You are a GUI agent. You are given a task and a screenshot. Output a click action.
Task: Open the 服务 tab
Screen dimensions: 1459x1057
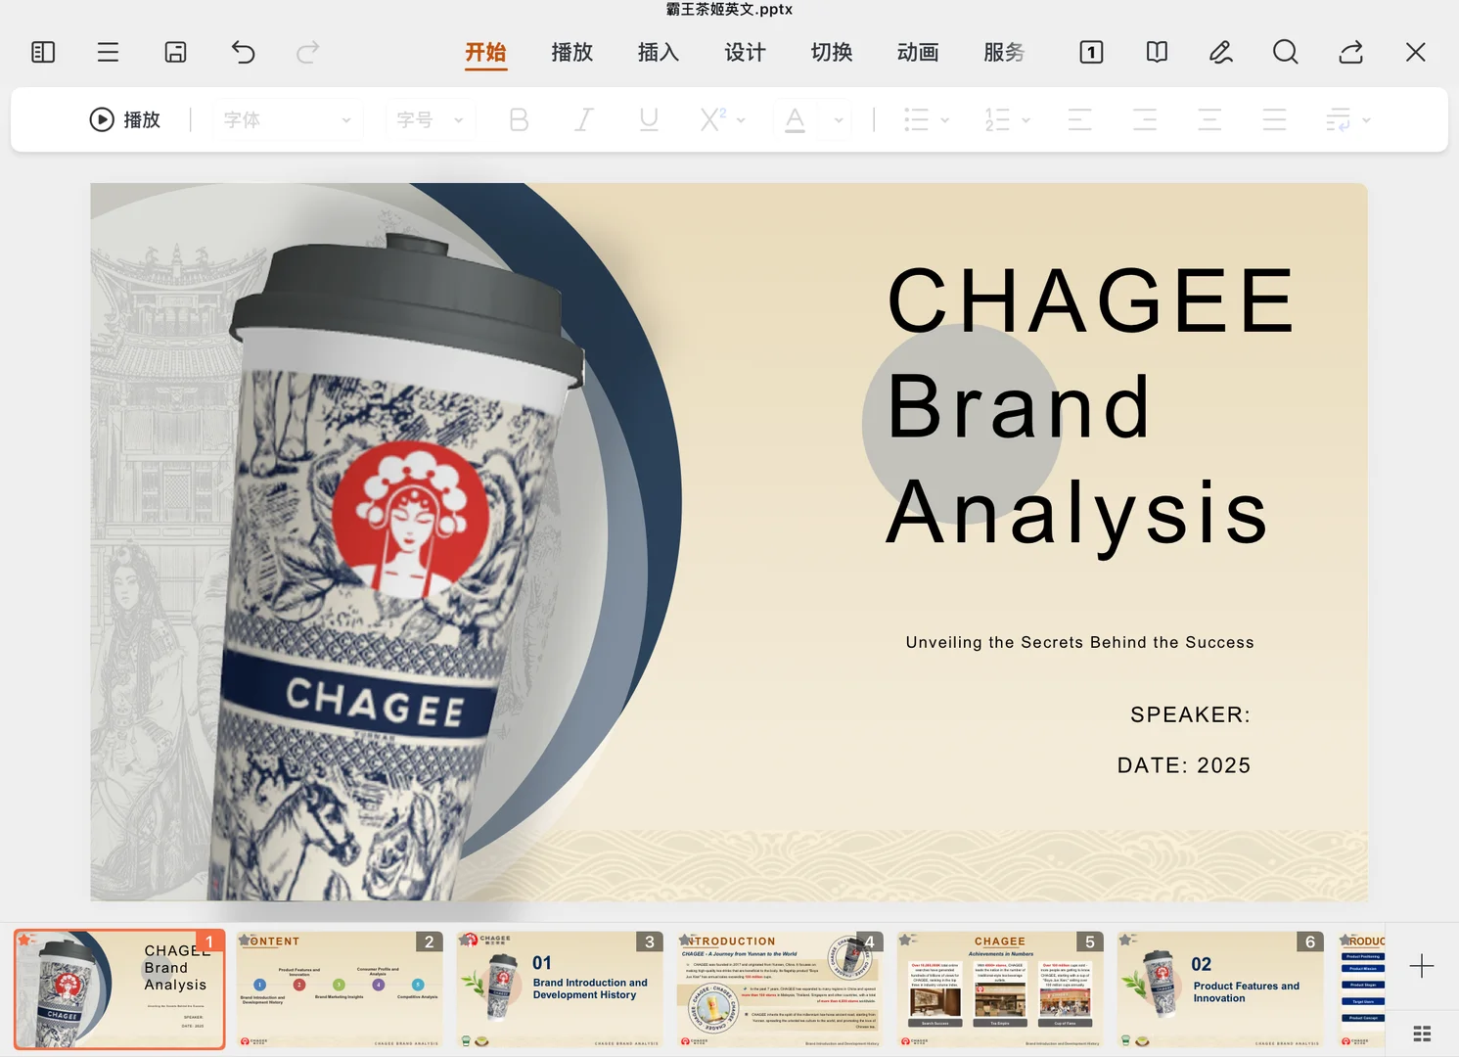coord(1004,52)
